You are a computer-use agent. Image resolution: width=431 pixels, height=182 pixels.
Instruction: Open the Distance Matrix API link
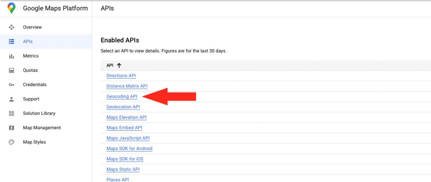[127, 86]
